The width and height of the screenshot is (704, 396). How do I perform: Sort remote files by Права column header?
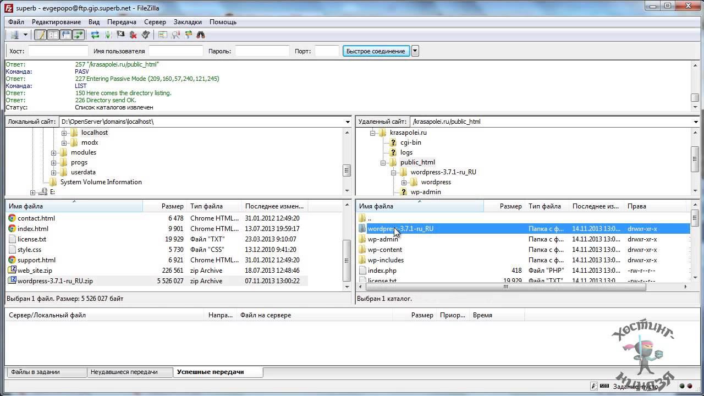point(637,206)
